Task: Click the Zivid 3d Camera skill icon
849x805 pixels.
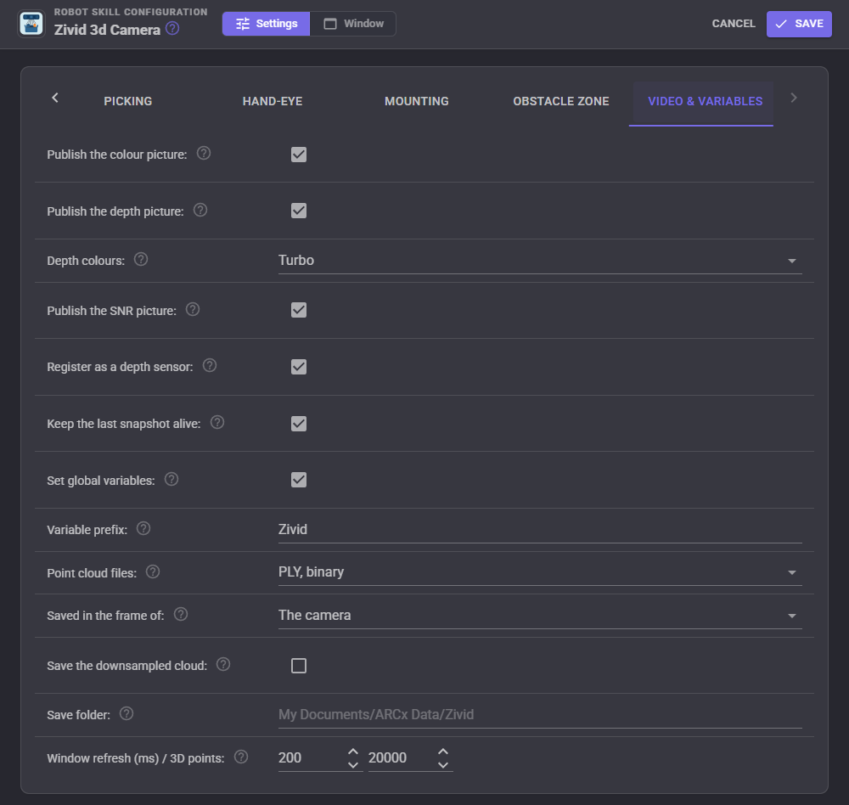Action: (x=31, y=24)
